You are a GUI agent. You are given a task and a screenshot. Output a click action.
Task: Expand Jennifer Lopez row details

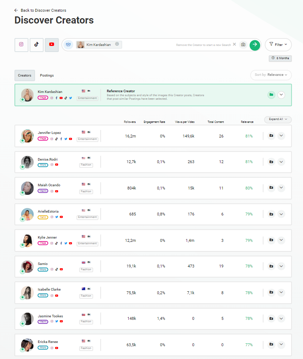281,136
